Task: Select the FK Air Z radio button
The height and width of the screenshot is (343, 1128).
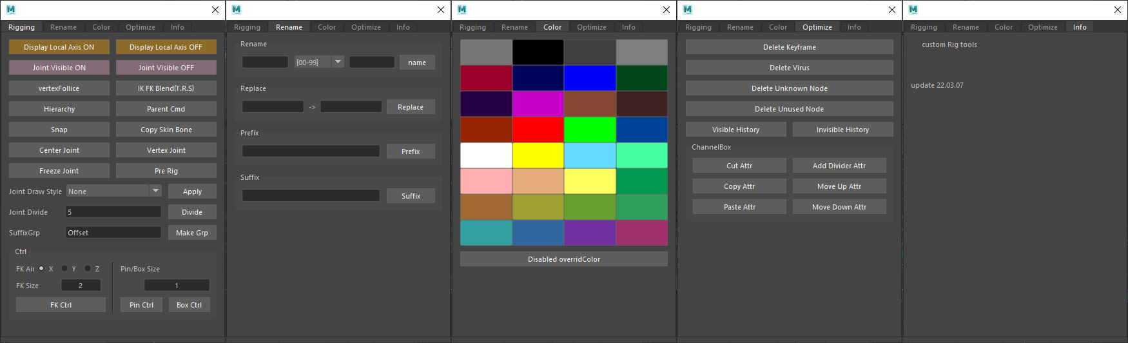Action: click(88, 268)
